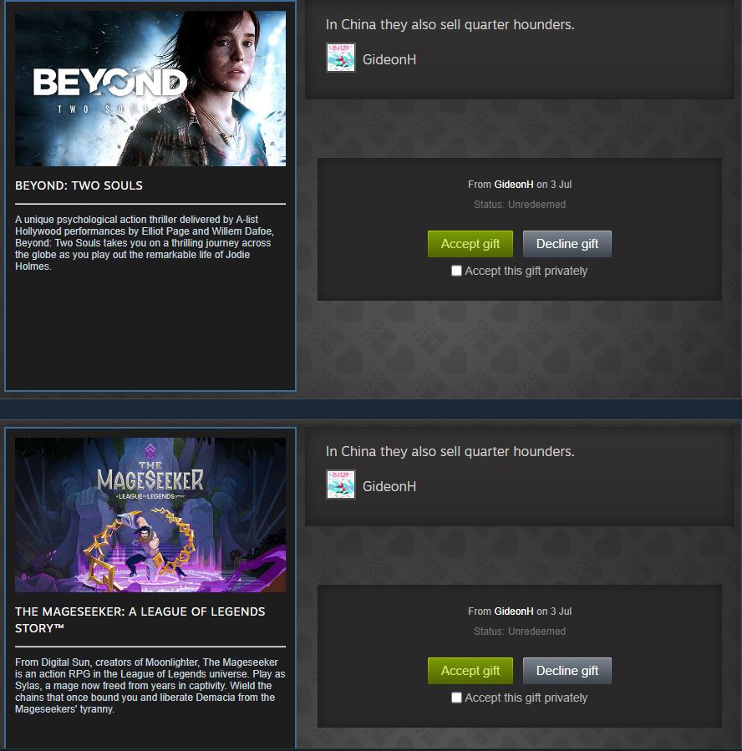Click GideonH in 'From GideonH' for Mageseeker gift

pyautogui.click(x=514, y=611)
